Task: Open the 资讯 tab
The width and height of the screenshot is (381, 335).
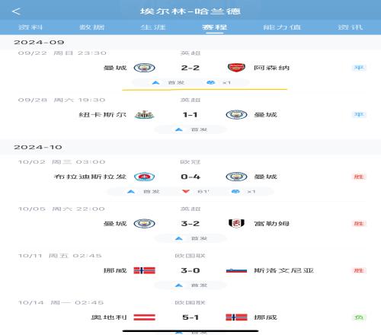Action: click(x=351, y=27)
